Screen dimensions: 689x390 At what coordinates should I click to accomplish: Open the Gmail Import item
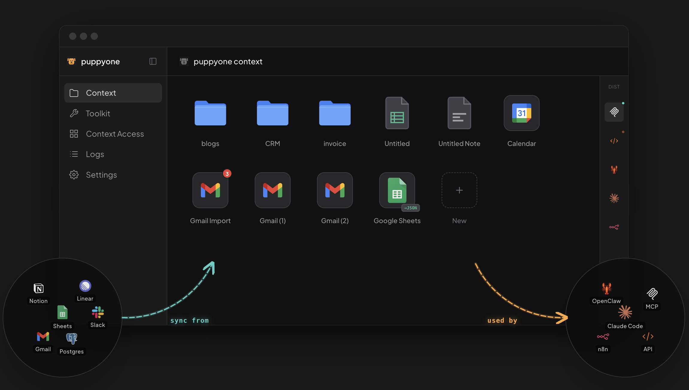pyautogui.click(x=210, y=190)
